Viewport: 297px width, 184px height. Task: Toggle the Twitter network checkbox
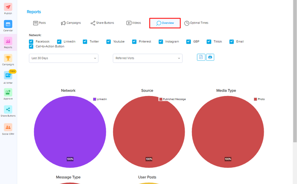[85, 42]
